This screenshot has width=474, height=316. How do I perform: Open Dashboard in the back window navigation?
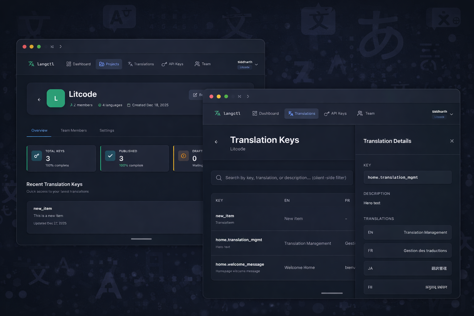click(78, 64)
